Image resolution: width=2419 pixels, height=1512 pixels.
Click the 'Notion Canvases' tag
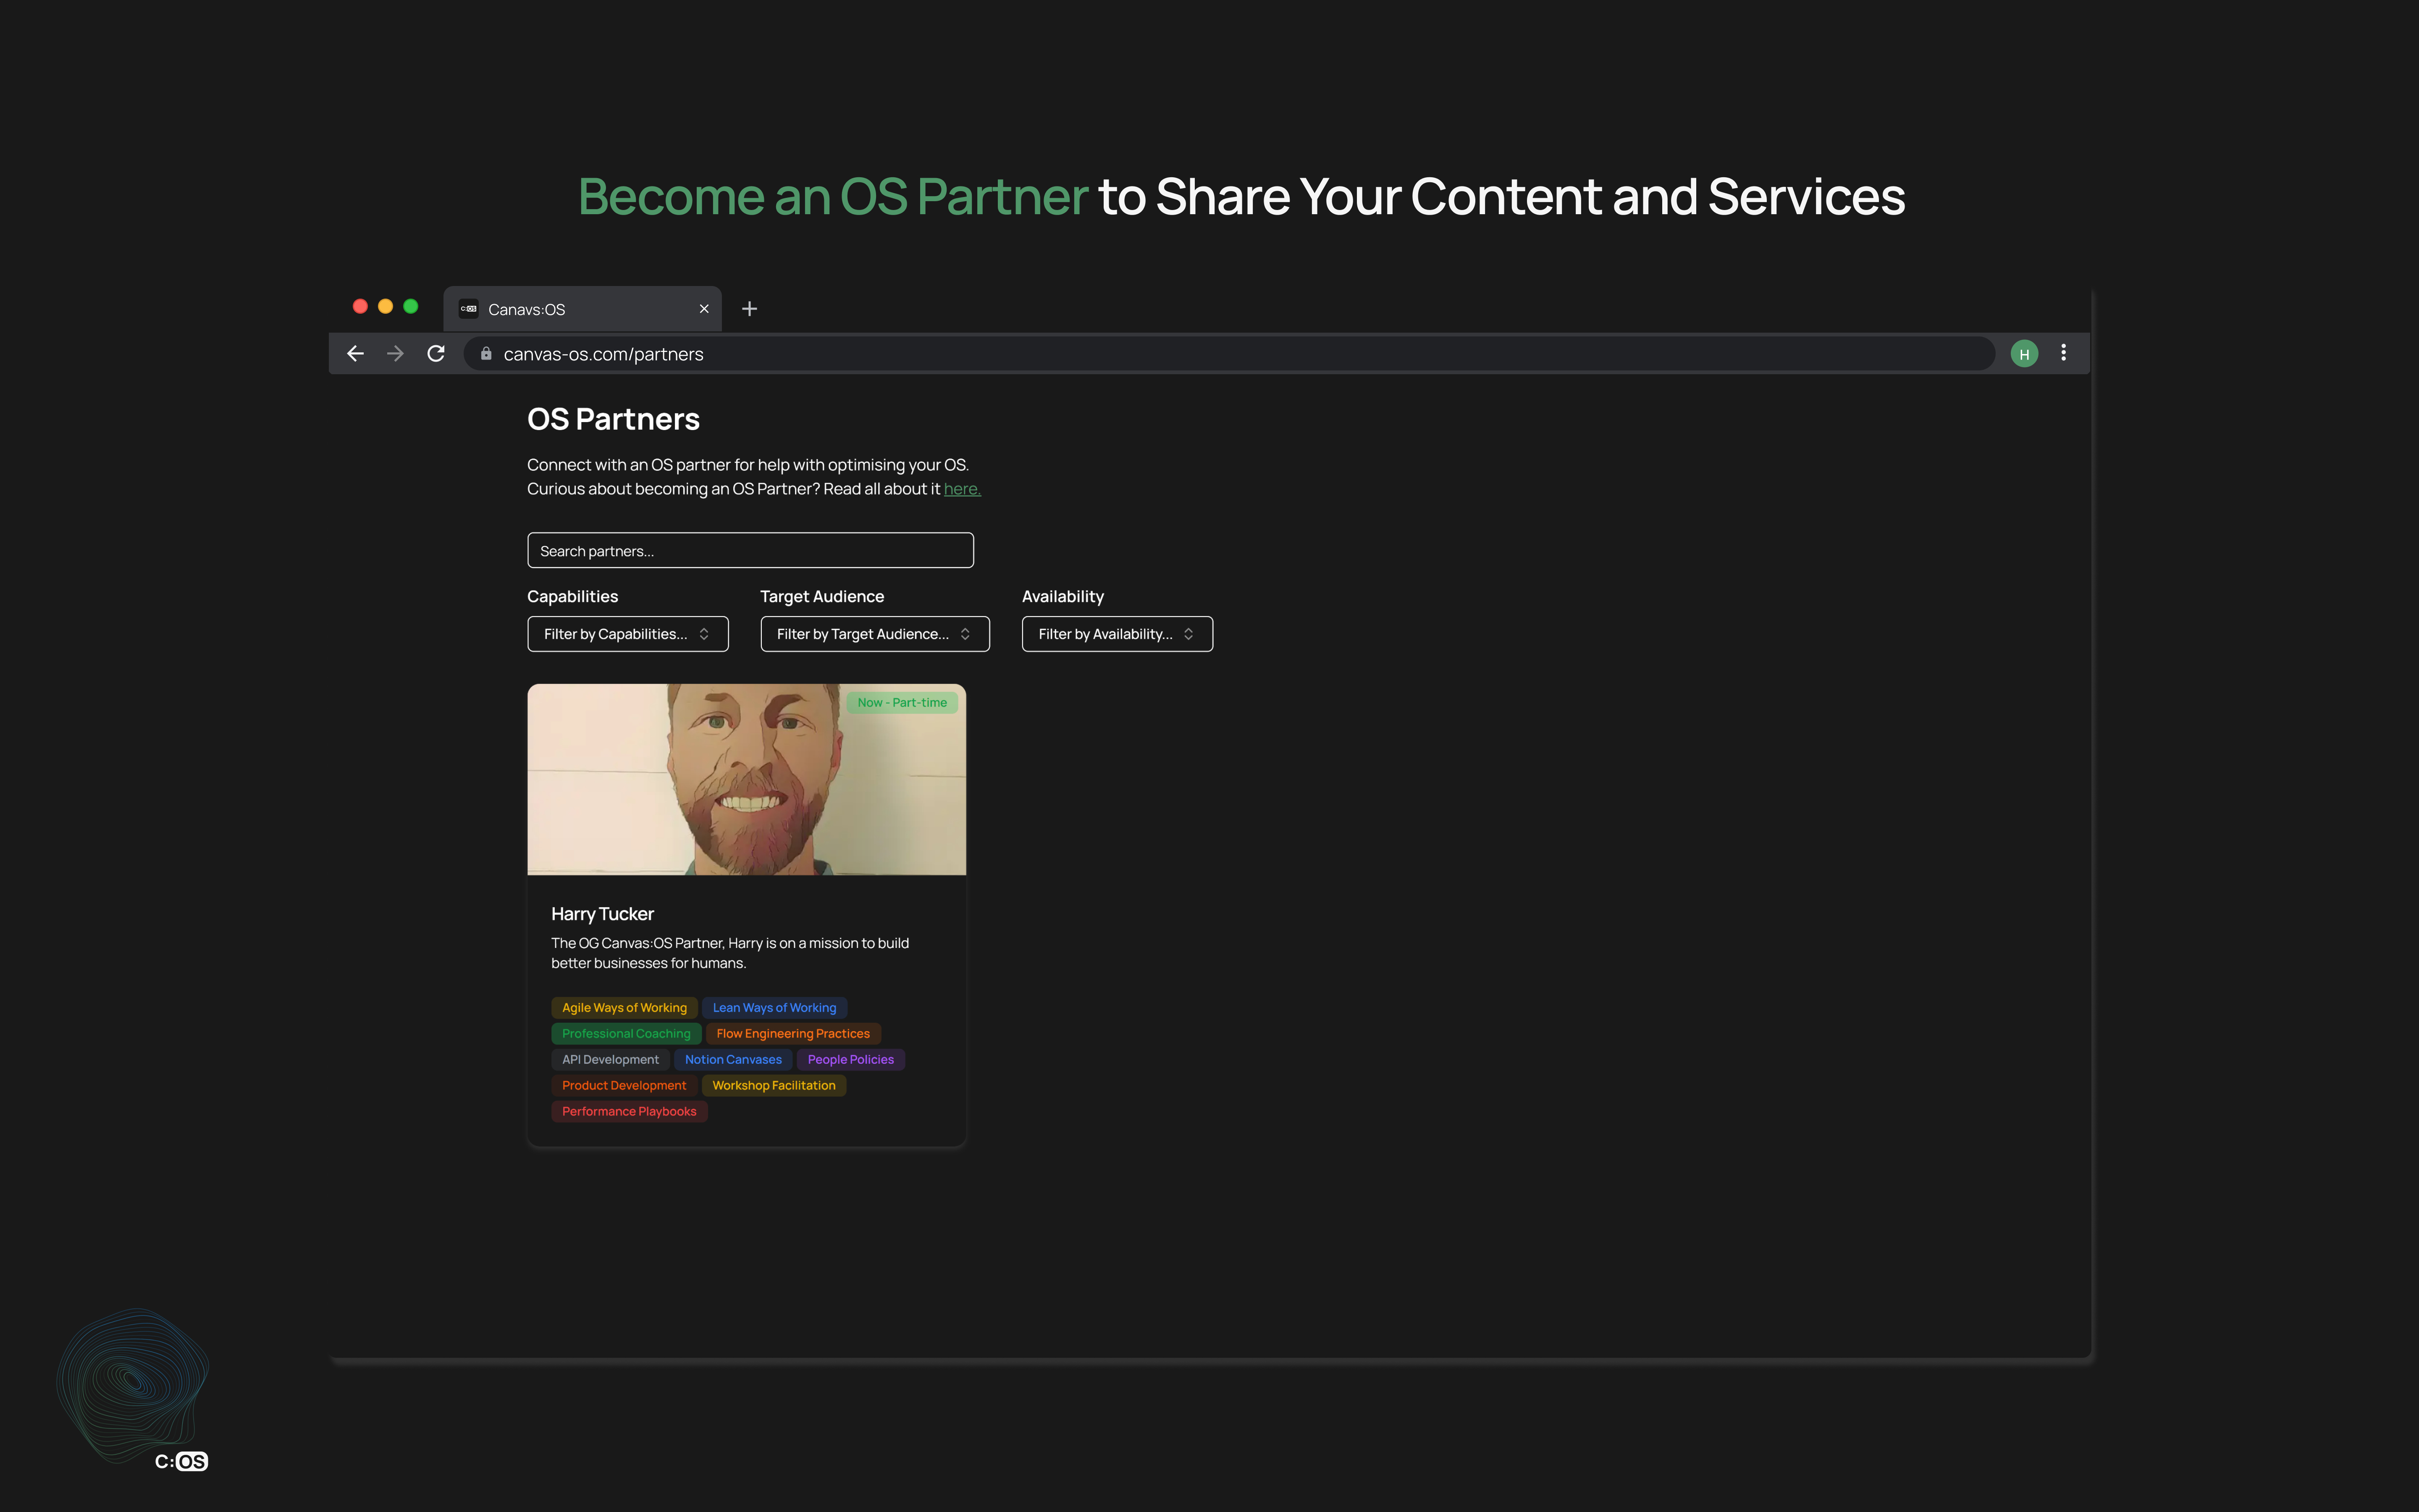(x=733, y=1060)
